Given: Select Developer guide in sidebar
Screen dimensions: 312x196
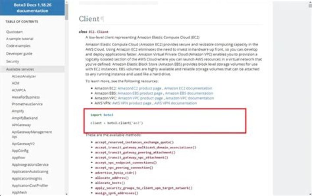Looking at the screenshot, I should pyautogui.click(x=19, y=53).
